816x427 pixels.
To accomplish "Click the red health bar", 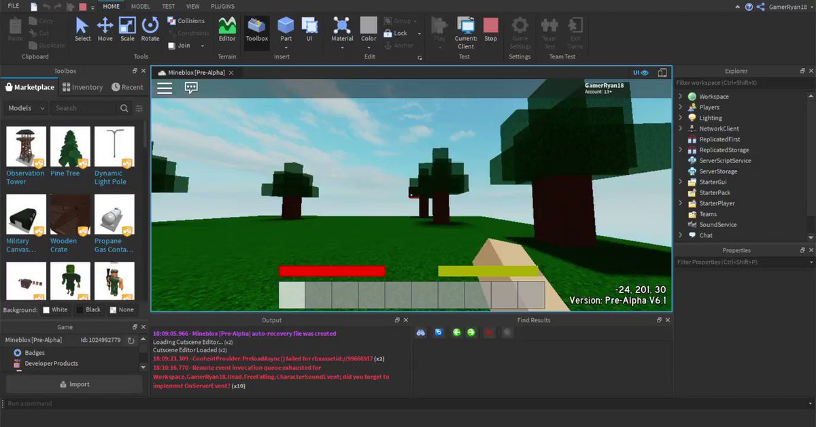I will pos(332,271).
